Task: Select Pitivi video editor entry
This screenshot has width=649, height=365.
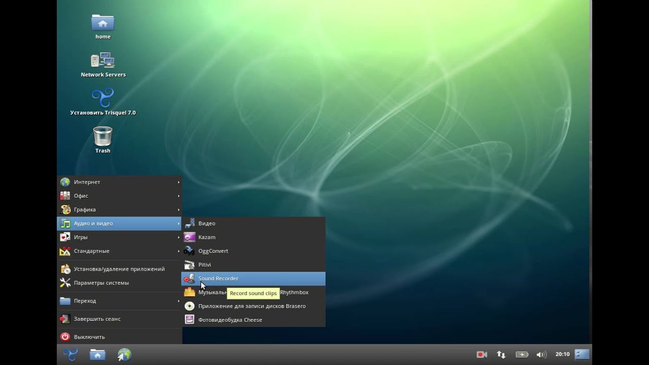Action: (x=204, y=265)
